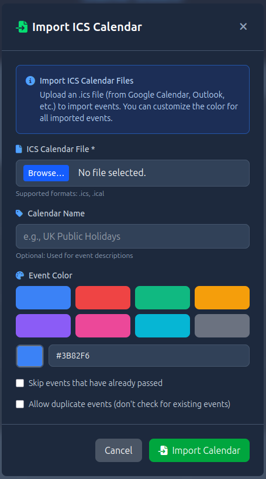266x479 pixels.
Task: Focus the Calendar Name text field
Action: point(133,236)
